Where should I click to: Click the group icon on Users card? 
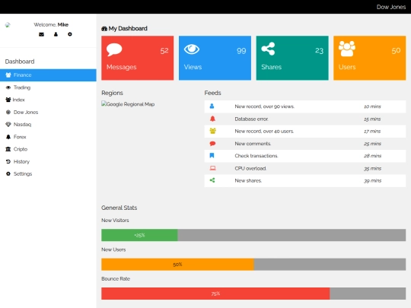pos(347,49)
